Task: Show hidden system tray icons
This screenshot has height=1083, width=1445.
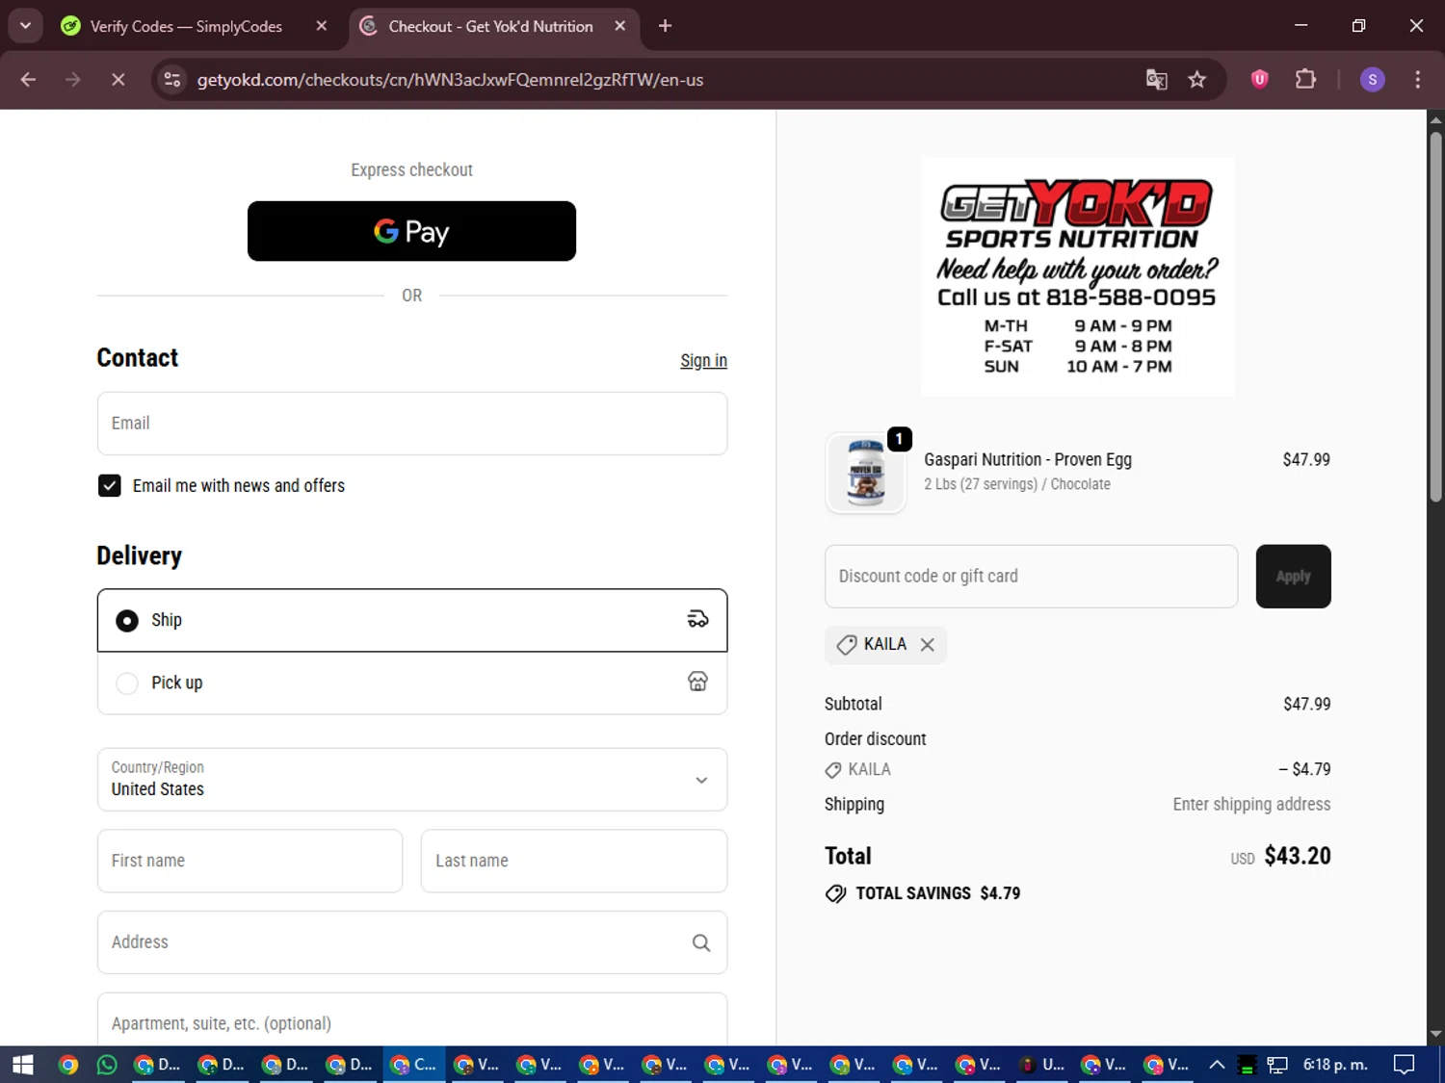Action: (x=1217, y=1065)
